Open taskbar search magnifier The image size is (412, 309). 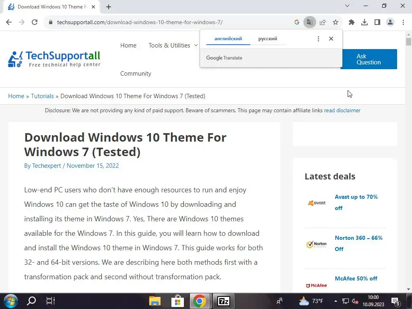pyautogui.click(x=31, y=301)
